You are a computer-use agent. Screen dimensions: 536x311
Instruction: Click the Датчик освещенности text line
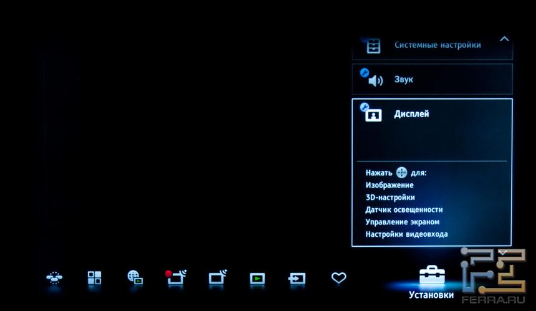pos(404,210)
